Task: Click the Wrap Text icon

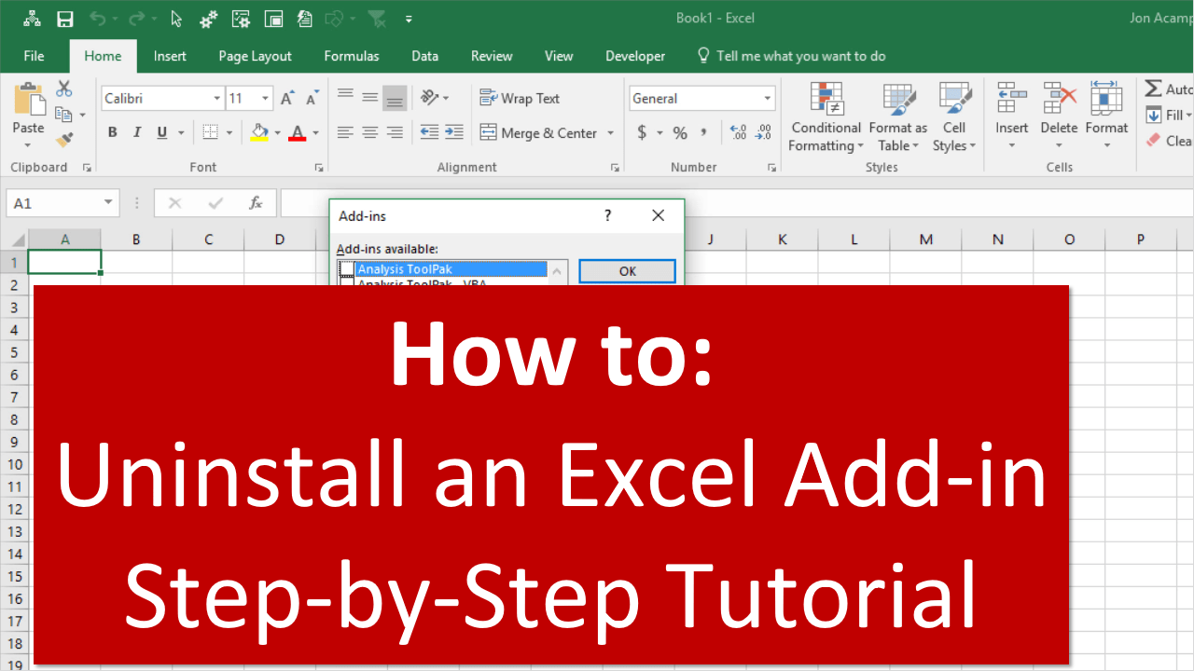Action: click(x=488, y=97)
